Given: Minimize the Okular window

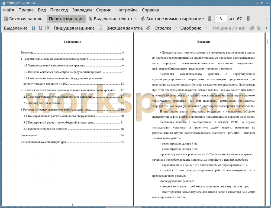Looking at the screenshot, I should point(257,3).
